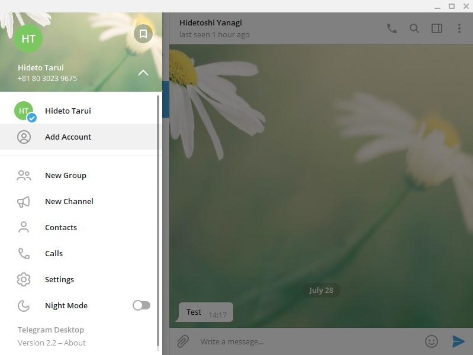The height and width of the screenshot is (355, 473).
Task: Click the Telegram Desktop link
Action: pyautogui.click(x=51, y=330)
